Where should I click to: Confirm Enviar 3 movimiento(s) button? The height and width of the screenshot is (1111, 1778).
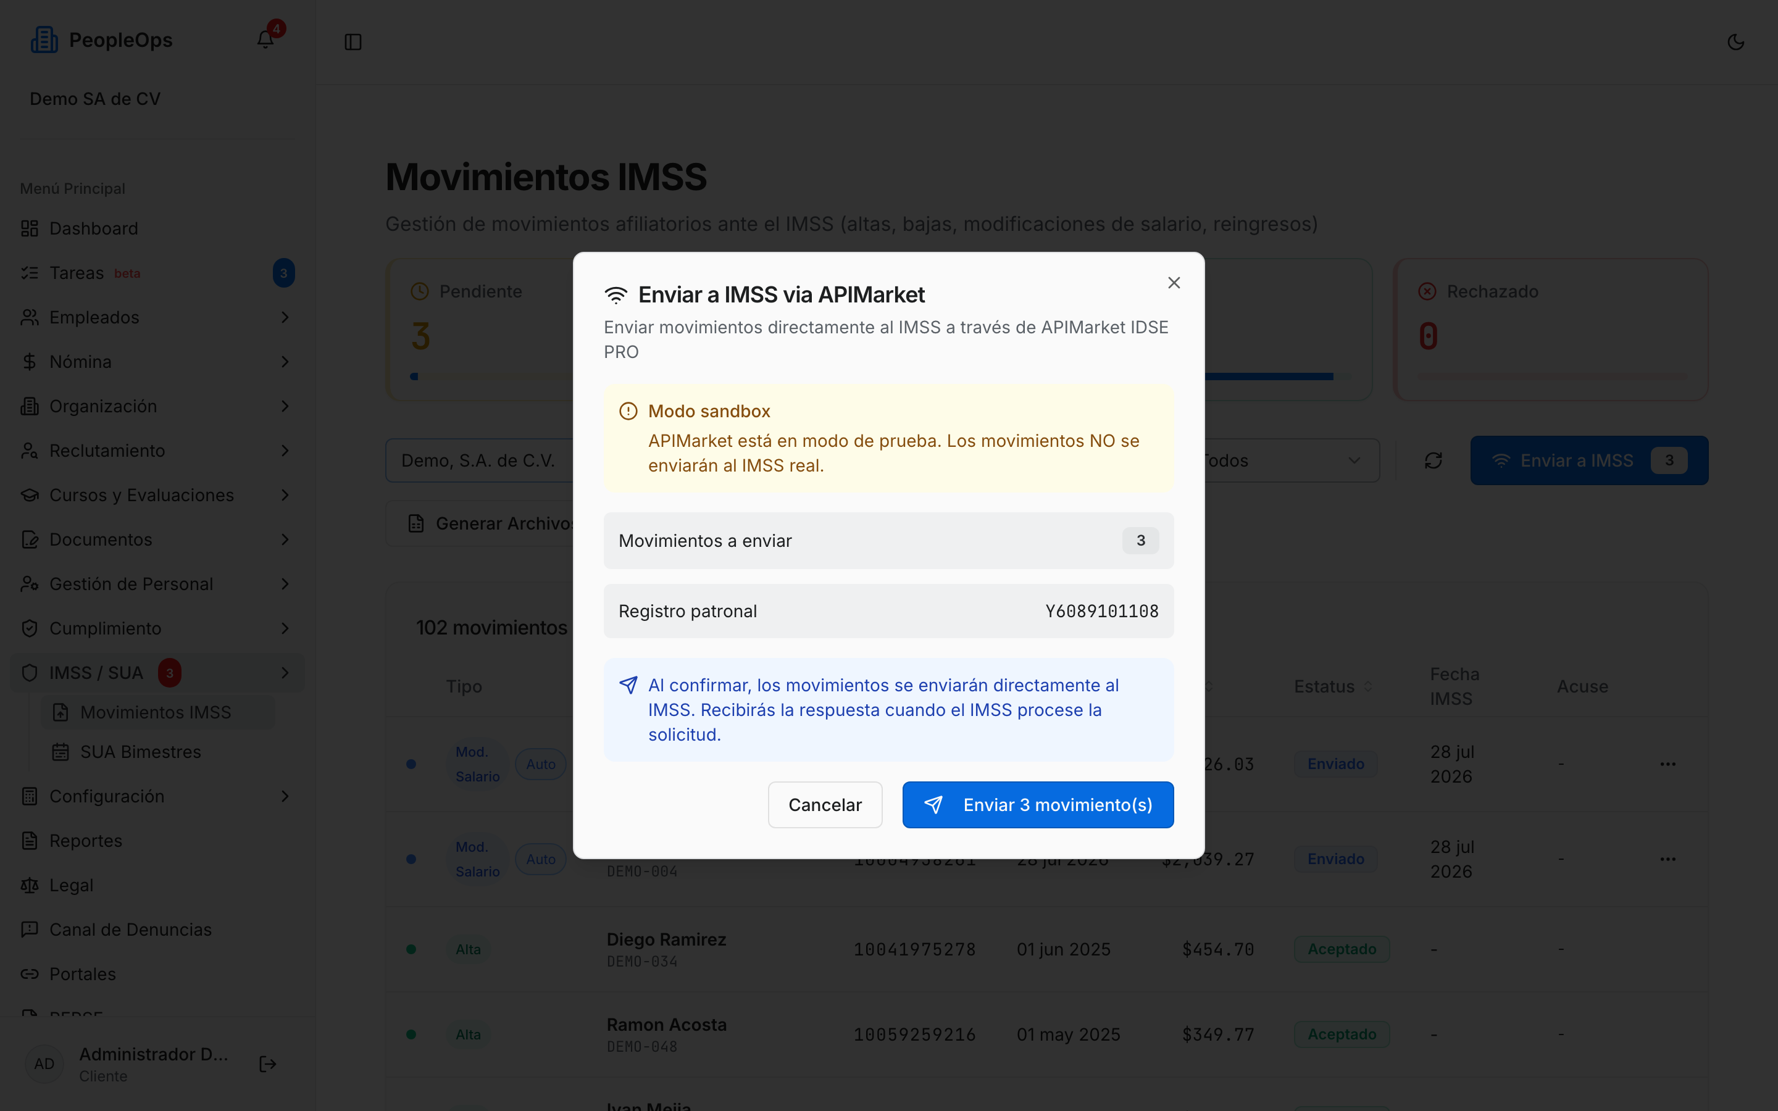click(1037, 805)
